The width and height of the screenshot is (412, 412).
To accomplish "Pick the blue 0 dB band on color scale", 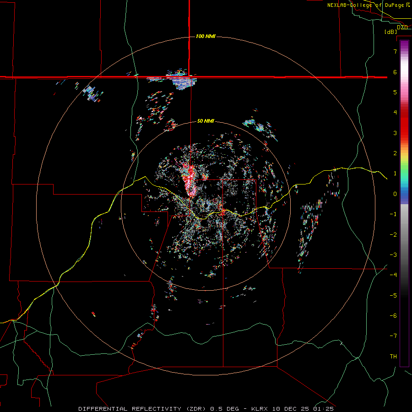I will [x=404, y=194].
